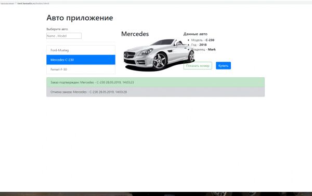The height and width of the screenshot is (196, 312).
Task: Click the Показать номер button
Action: (x=198, y=66)
